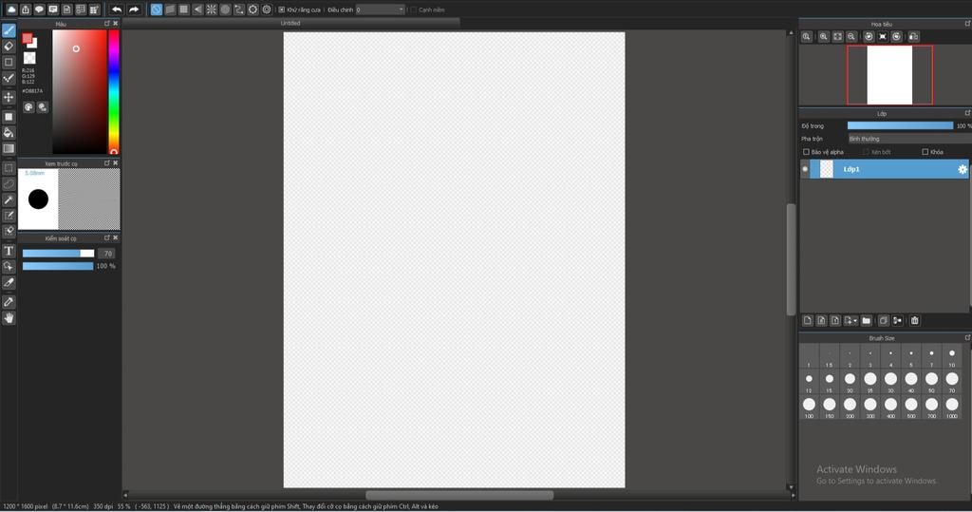Viewport: 972px width, 512px height.
Task: Delete layer with trash icon
Action: 915,320
